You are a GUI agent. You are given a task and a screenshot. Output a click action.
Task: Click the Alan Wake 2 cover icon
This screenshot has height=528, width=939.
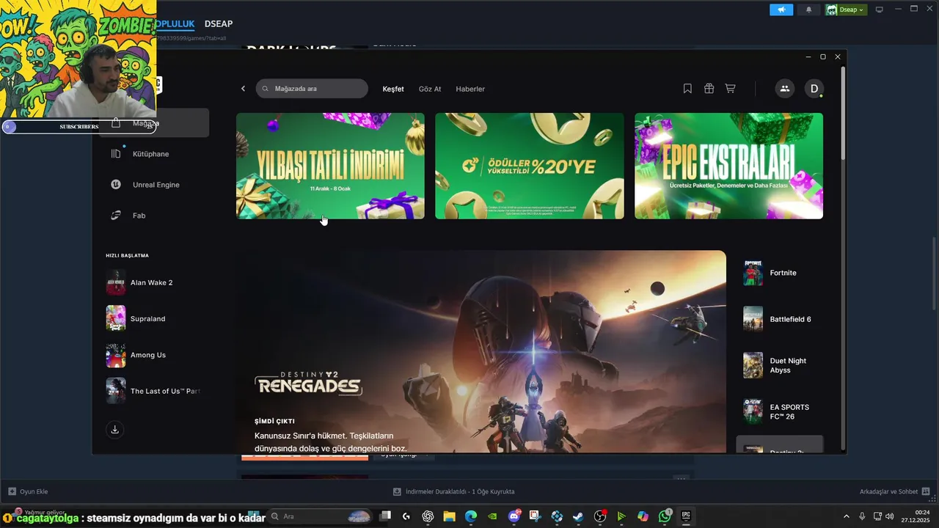[x=116, y=282]
